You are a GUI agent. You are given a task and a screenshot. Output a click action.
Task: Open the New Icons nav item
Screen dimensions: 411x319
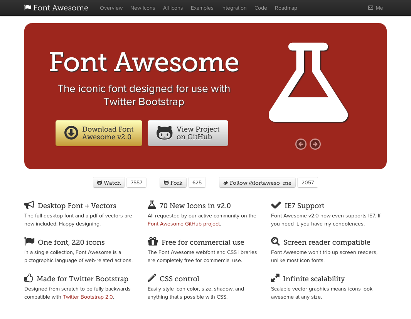(143, 8)
